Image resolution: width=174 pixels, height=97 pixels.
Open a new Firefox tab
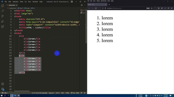point(109,5)
